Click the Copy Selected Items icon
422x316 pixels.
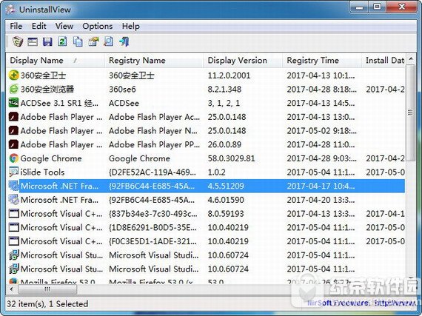[x=78, y=41]
